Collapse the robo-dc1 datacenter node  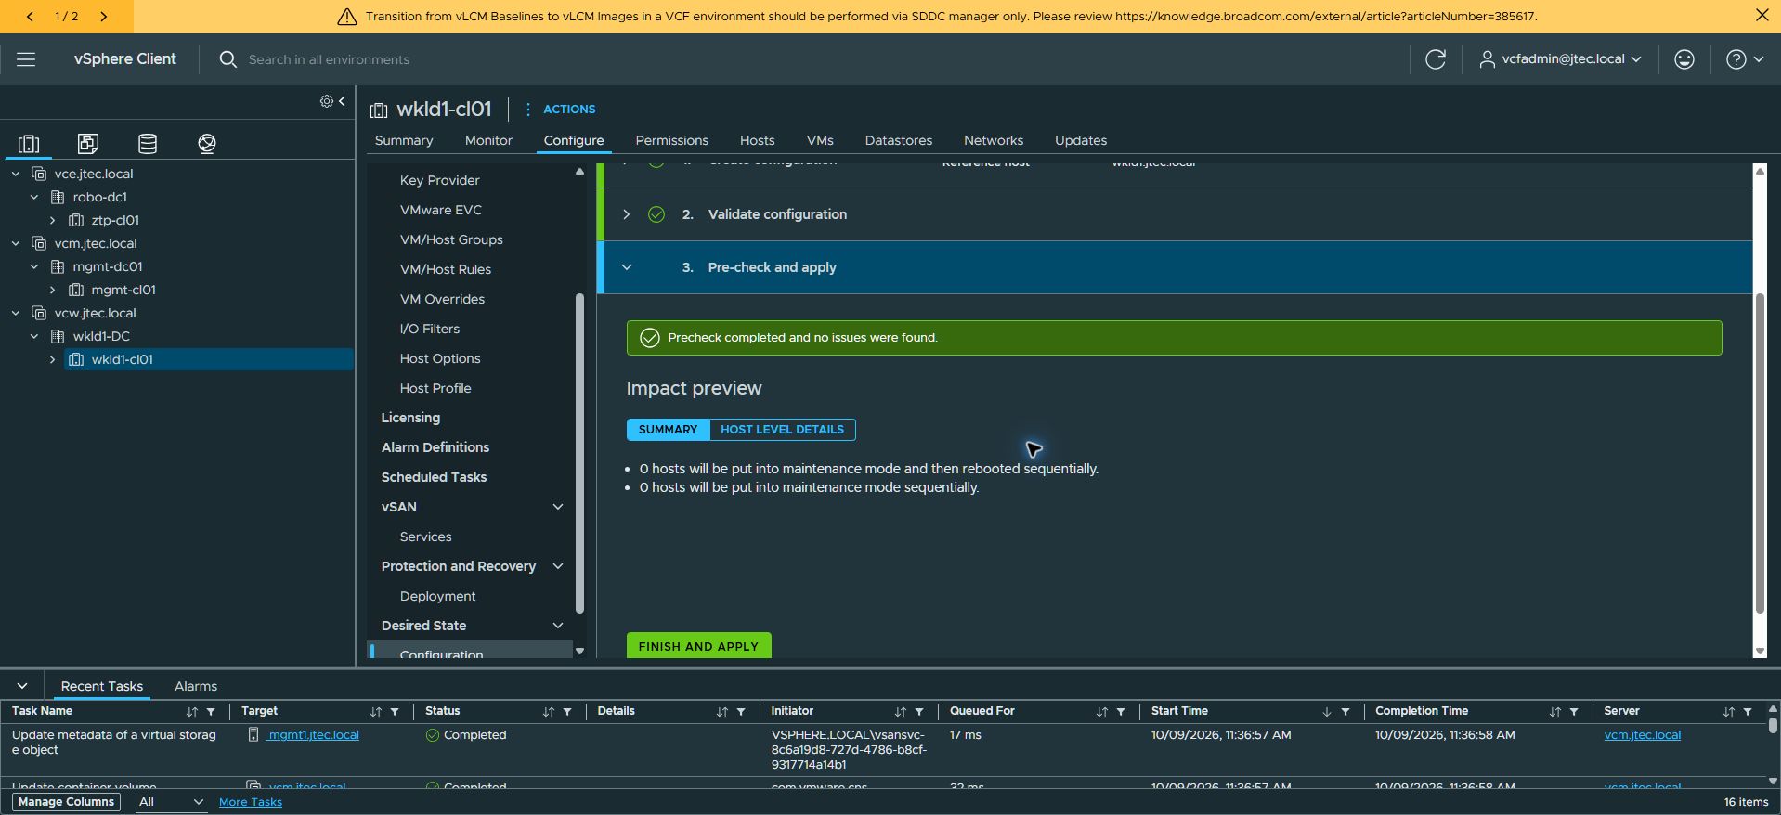point(34,197)
